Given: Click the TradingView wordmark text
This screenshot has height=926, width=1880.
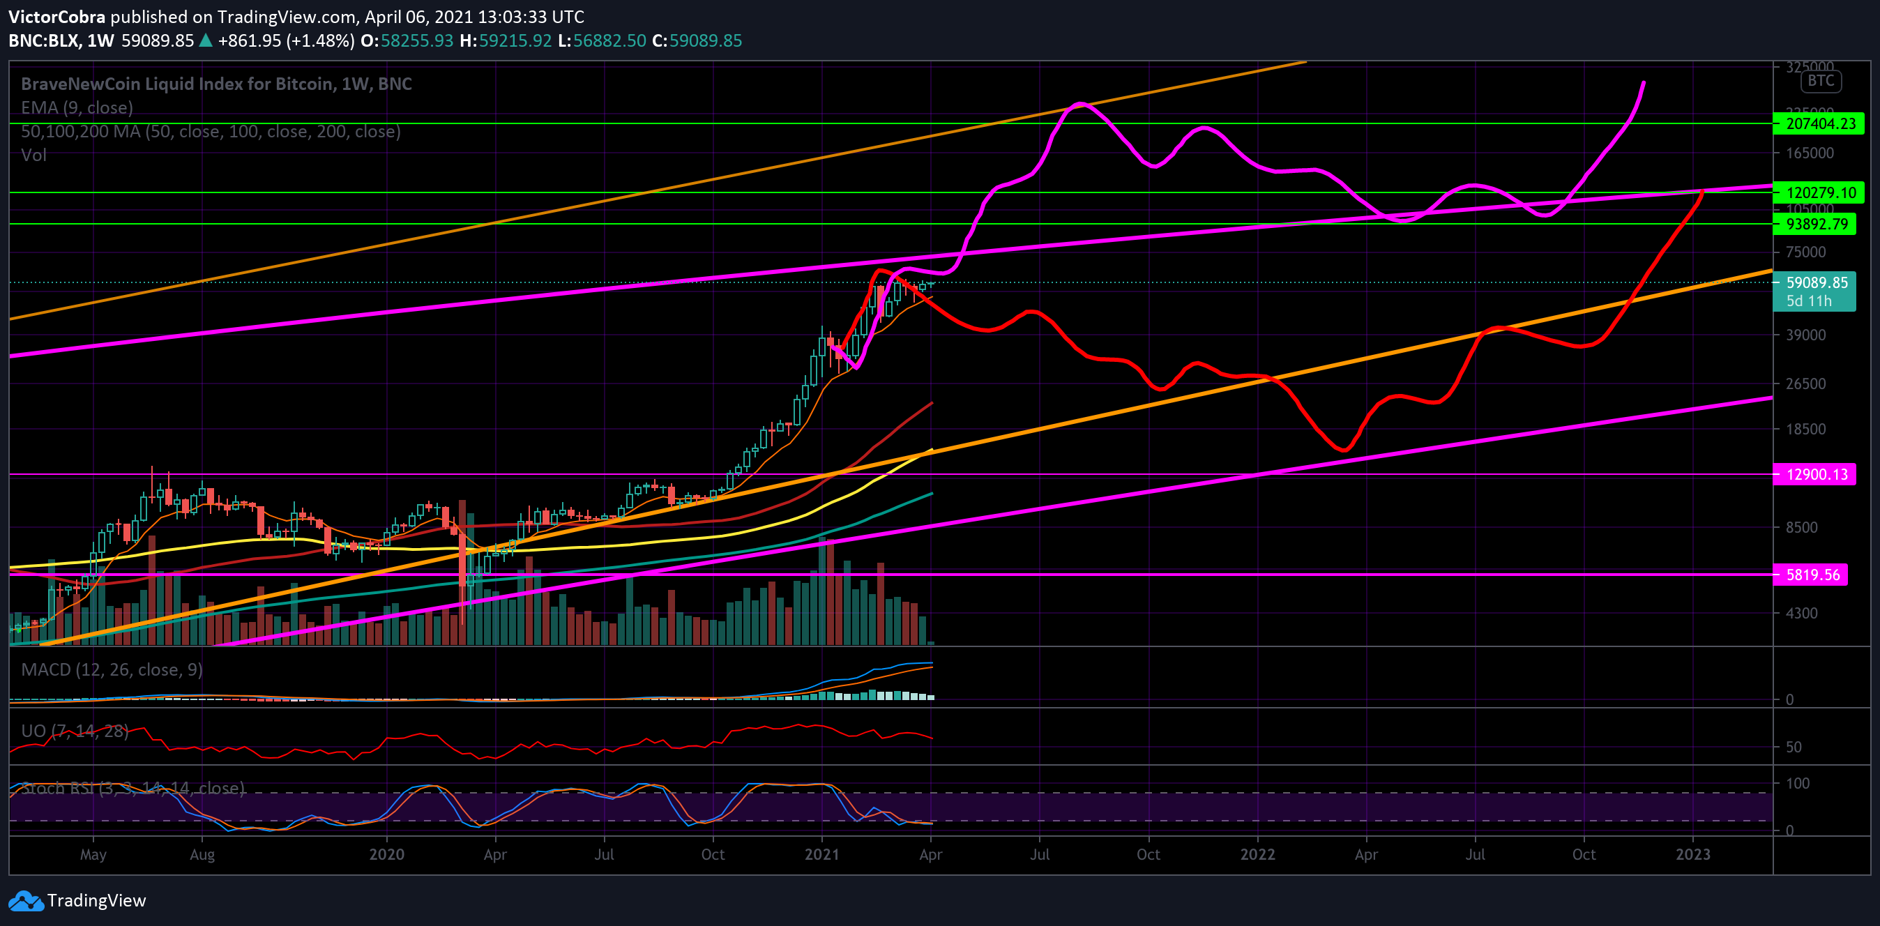Looking at the screenshot, I should click(x=96, y=901).
